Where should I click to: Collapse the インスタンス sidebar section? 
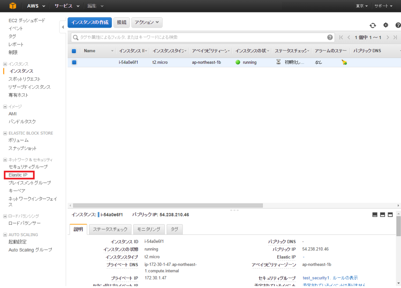5,64
